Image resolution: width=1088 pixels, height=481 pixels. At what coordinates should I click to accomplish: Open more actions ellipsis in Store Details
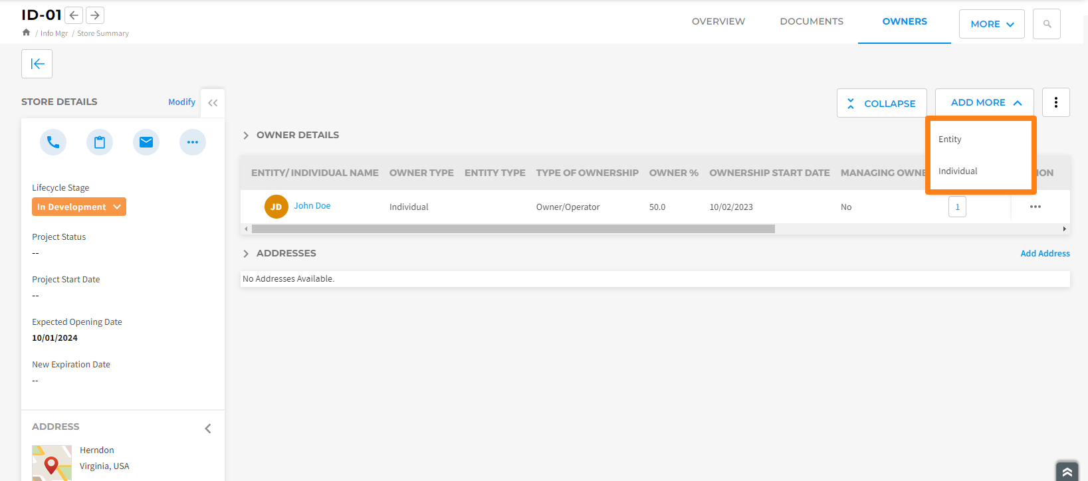pos(193,142)
